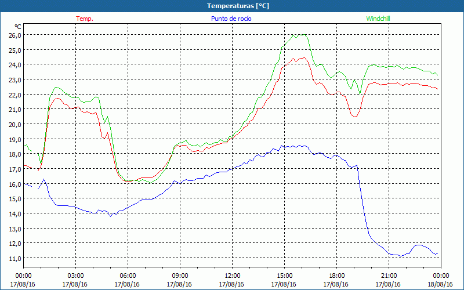Click the 22,0 y-axis value
Viewport: 464px width, 290px height.
click(14, 95)
